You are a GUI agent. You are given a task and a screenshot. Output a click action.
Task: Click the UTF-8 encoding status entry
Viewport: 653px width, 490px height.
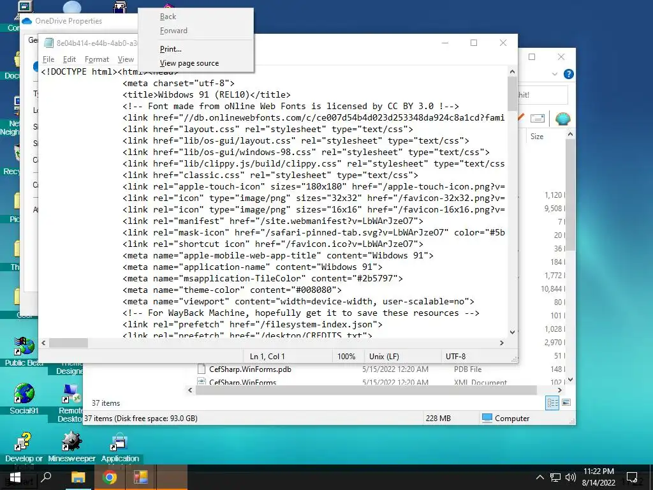tap(455, 356)
